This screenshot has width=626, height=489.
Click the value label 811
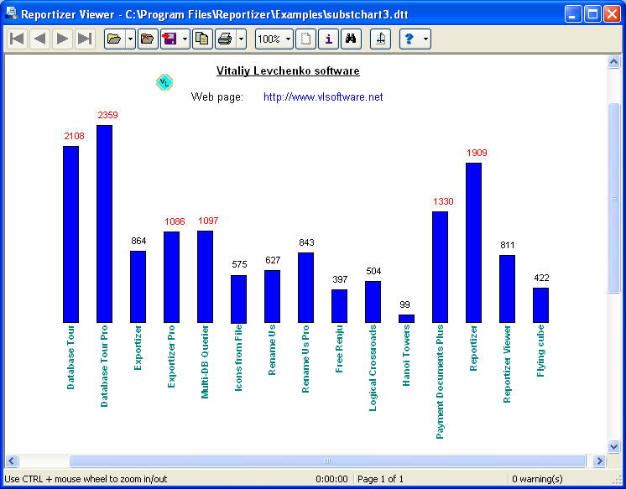click(x=508, y=245)
